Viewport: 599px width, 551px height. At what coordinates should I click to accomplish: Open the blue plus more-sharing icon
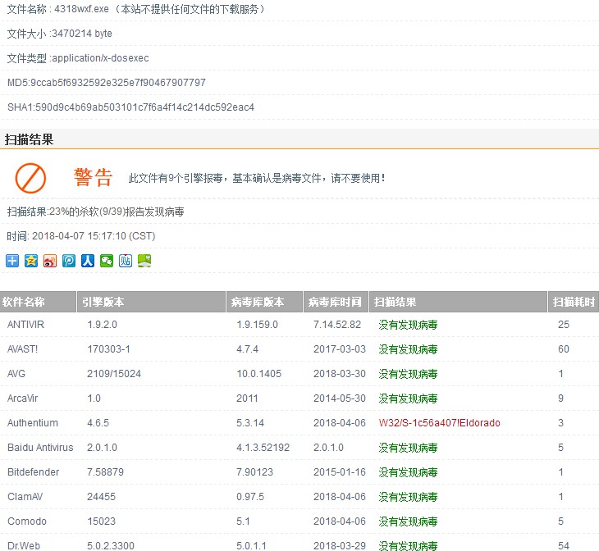pos(12,261)
